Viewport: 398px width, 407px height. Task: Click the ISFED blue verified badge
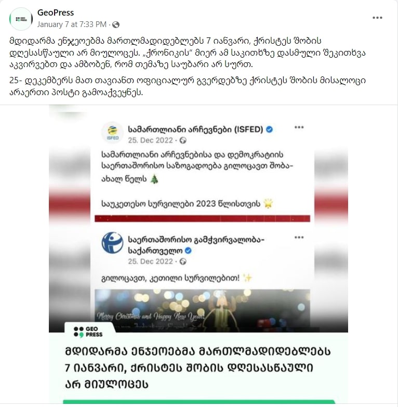(x=269, y=129)
